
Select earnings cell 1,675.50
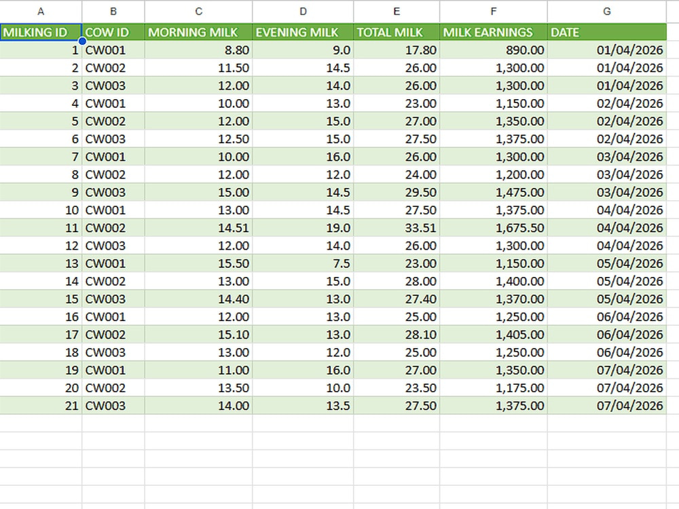pos(493,227)
